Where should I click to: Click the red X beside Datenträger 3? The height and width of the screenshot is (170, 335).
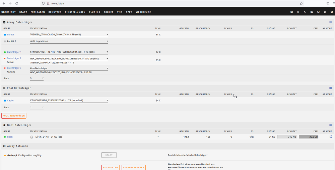pyautogui.click(x=5, y=68)
